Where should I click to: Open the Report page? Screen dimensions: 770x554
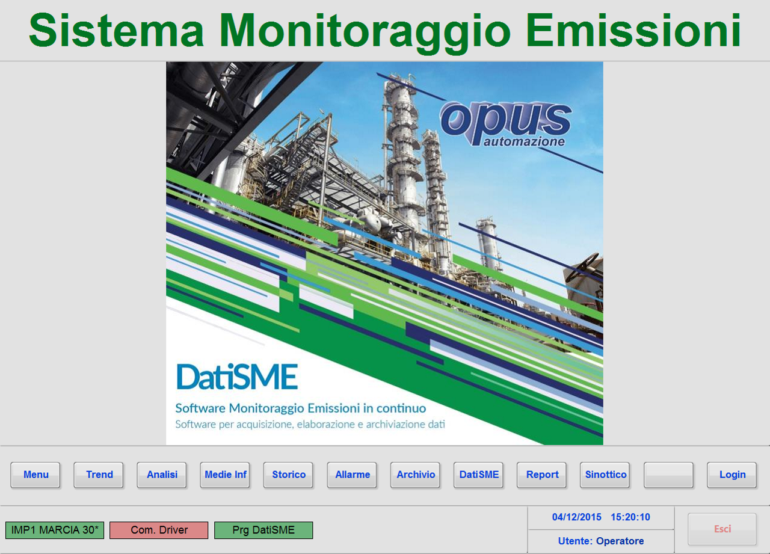pos(542,475)
